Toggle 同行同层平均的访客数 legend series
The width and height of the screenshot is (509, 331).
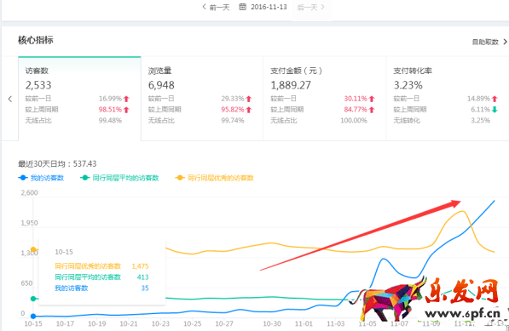pyautogui.click(x=119, y=178)
